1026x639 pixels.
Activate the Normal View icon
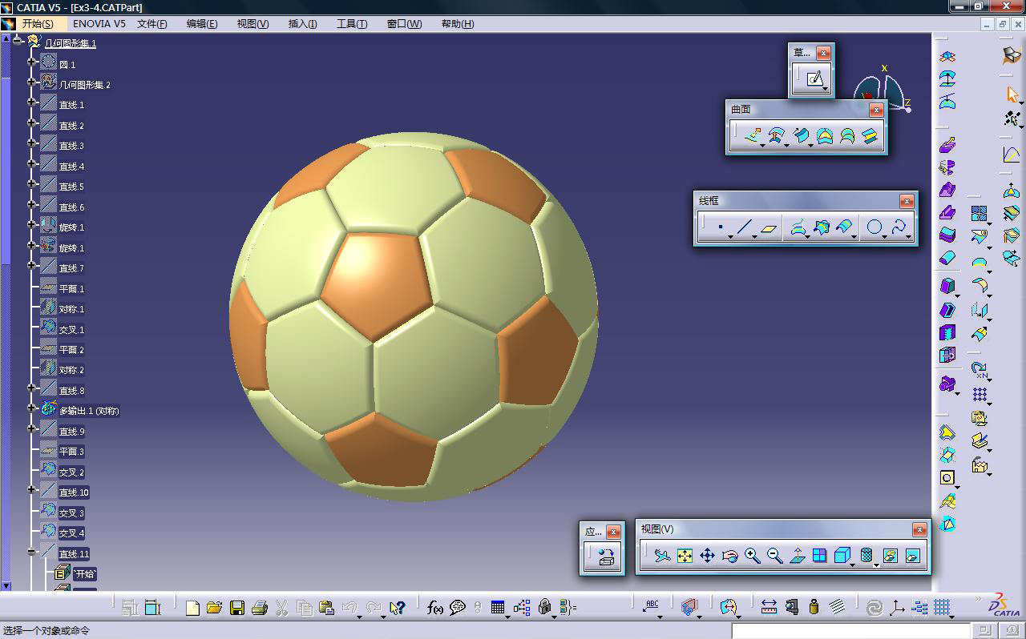tap(797, 556)
